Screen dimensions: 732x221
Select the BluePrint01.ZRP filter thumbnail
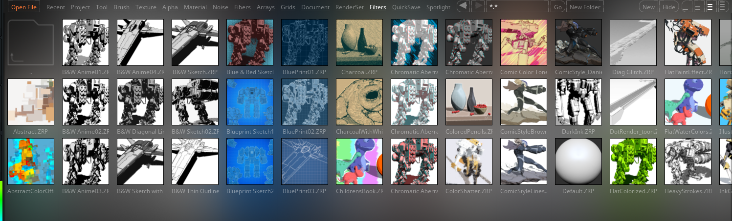pyautogui.click(x=305, y=42)
